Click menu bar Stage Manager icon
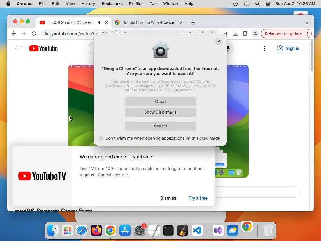 [x=246, y=4]
